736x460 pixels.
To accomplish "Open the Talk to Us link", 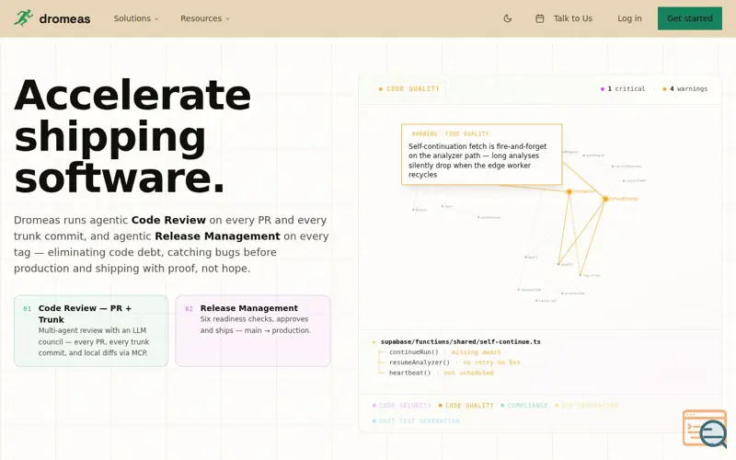I will click(x=572, y=18).
